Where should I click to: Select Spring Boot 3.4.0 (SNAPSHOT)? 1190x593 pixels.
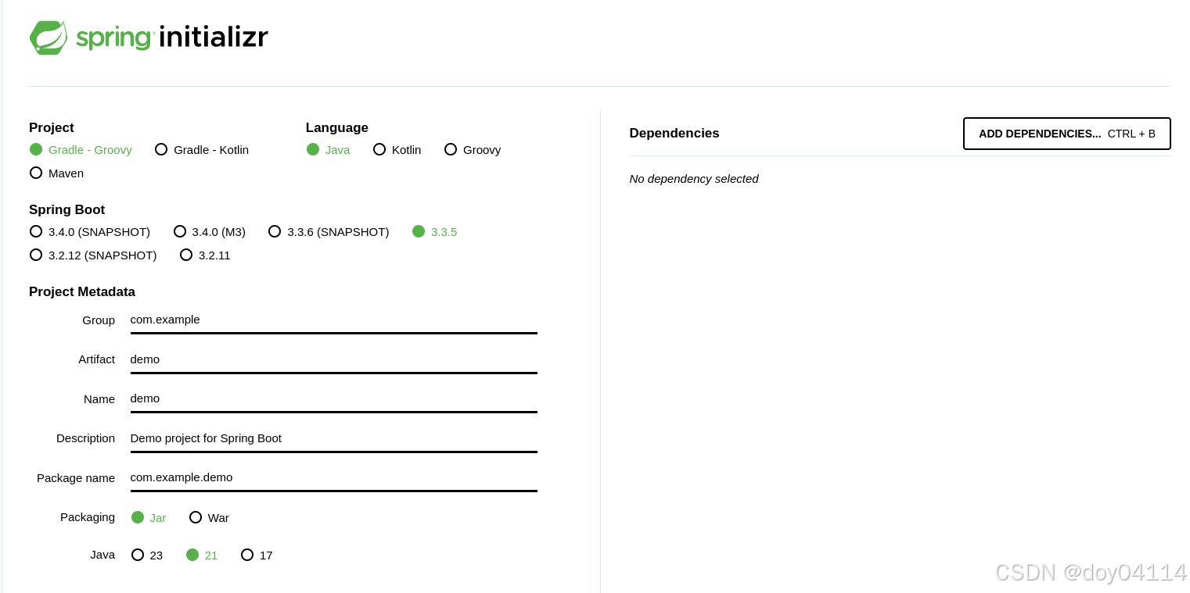(90, 231)
